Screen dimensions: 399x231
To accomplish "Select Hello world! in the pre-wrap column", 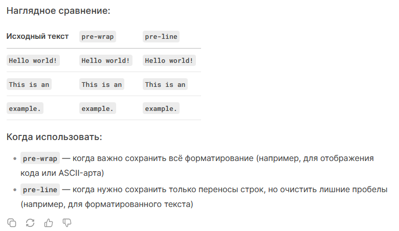I will click(x=105, y=60).
